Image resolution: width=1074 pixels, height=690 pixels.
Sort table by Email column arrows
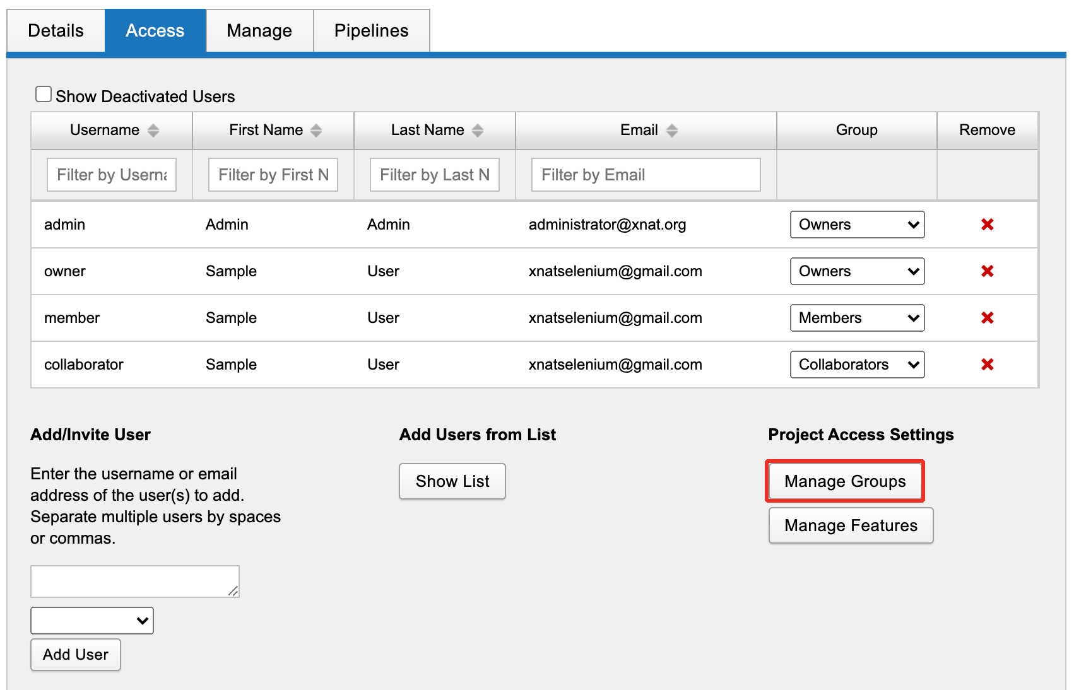point(672,130)
